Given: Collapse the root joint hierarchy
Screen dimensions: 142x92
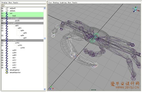Looking at the screenshot, I should click(2, 13).
